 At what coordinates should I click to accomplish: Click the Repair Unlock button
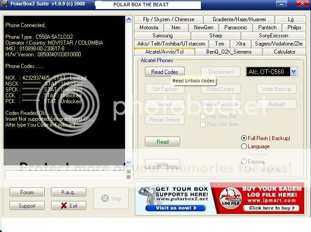pyautogui.click(x=165, y=120)
